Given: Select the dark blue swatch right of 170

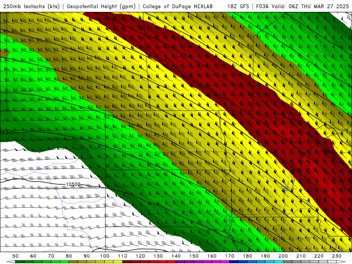Looking at the screenshot, I should tap(234, 262).
